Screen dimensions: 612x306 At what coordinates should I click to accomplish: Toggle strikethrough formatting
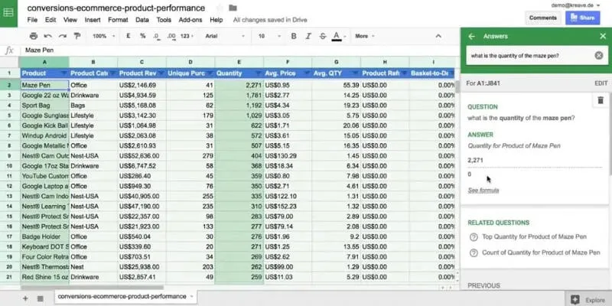(x=322, y=36)
